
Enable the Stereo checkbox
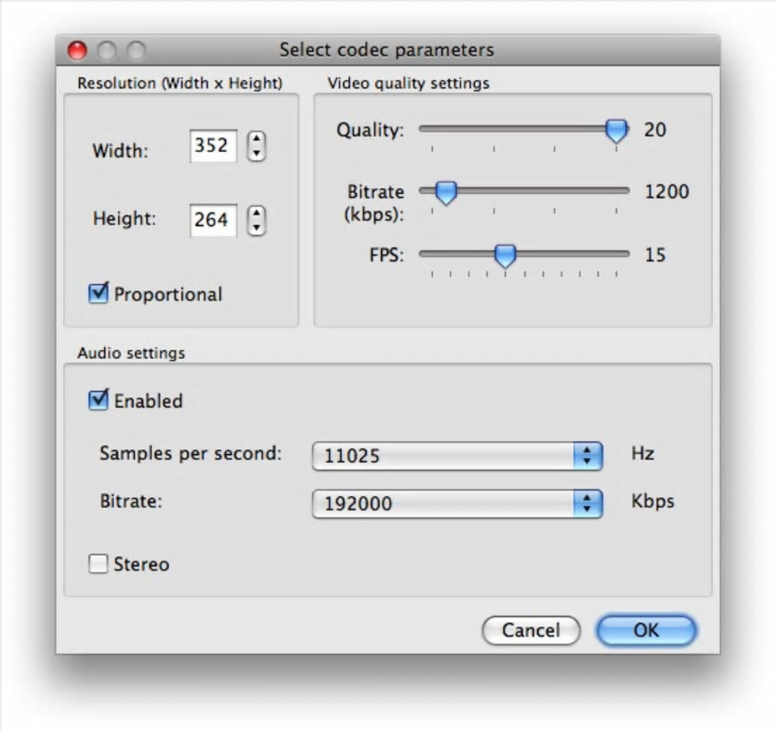pyautogui.click(x=99, y=564)
